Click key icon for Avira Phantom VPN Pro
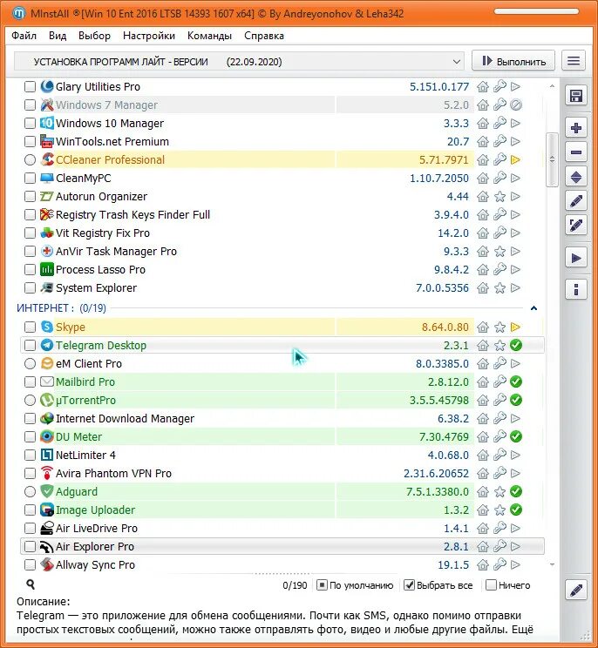The height and width of the screenshot is (648, 598). pyautogui.click(x=499, y=473)
